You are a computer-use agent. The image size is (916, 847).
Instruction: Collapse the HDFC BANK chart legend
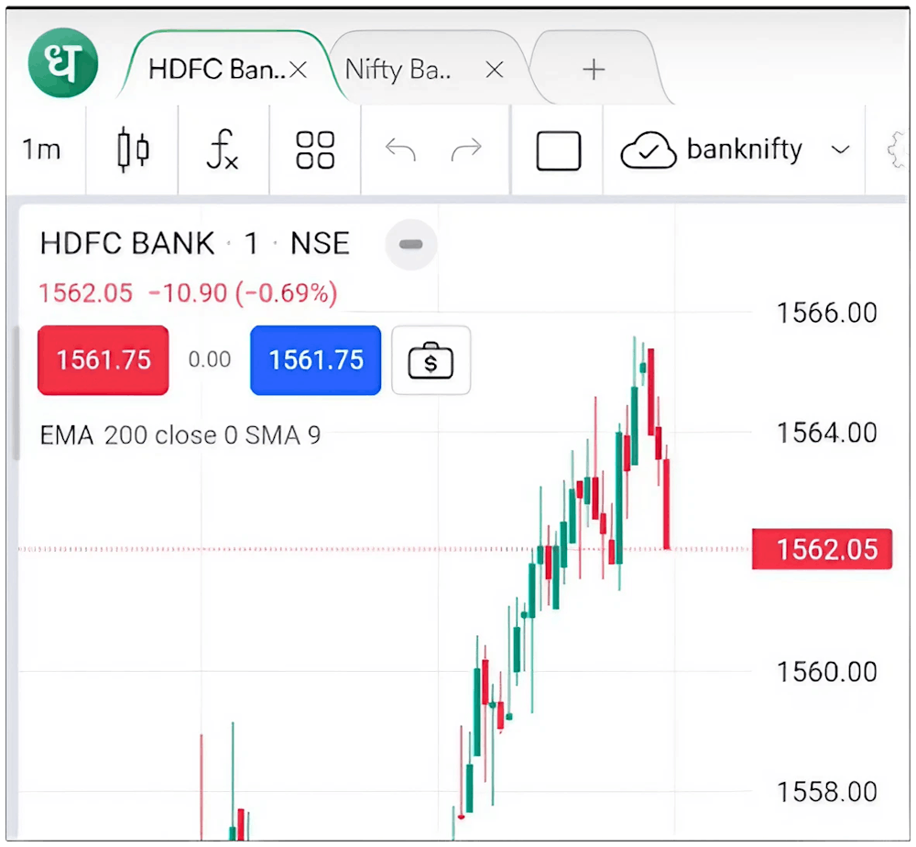(410, 244)
